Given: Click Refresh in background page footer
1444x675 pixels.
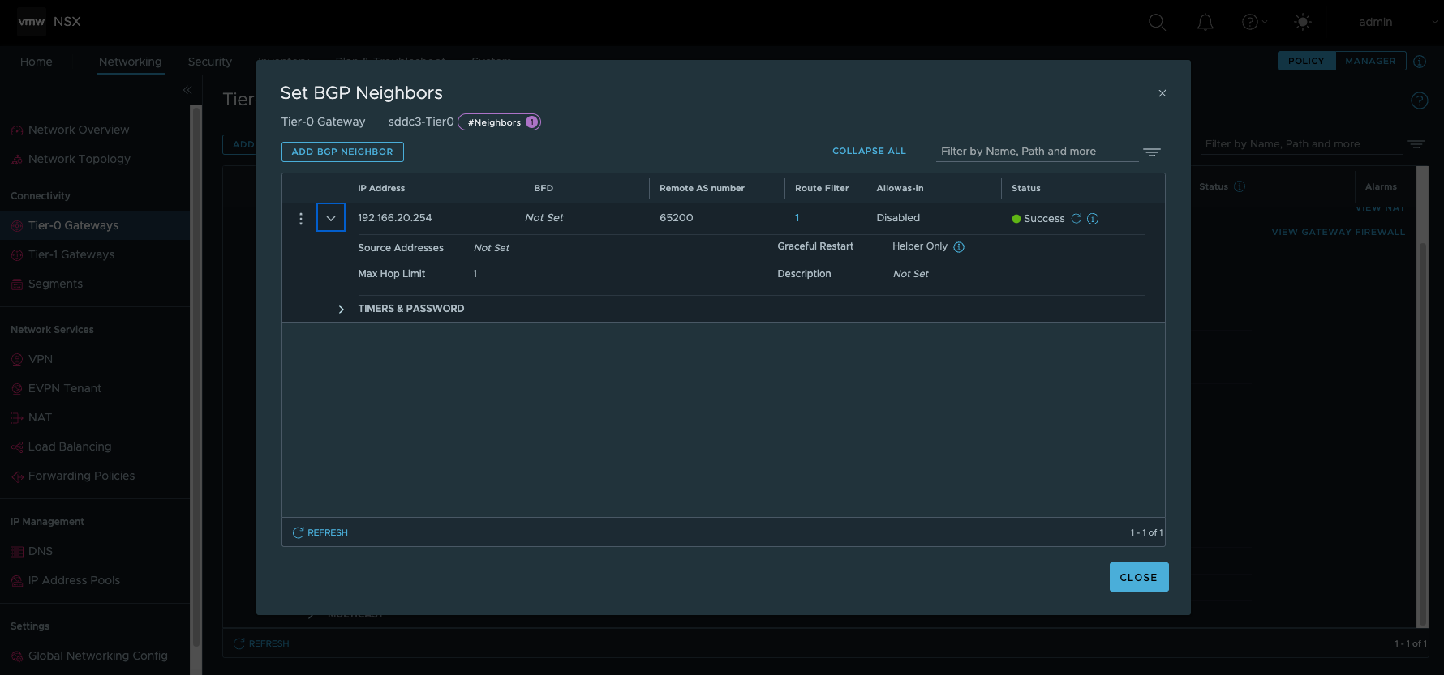Looking at the screenshot, I should pos(261,643).
